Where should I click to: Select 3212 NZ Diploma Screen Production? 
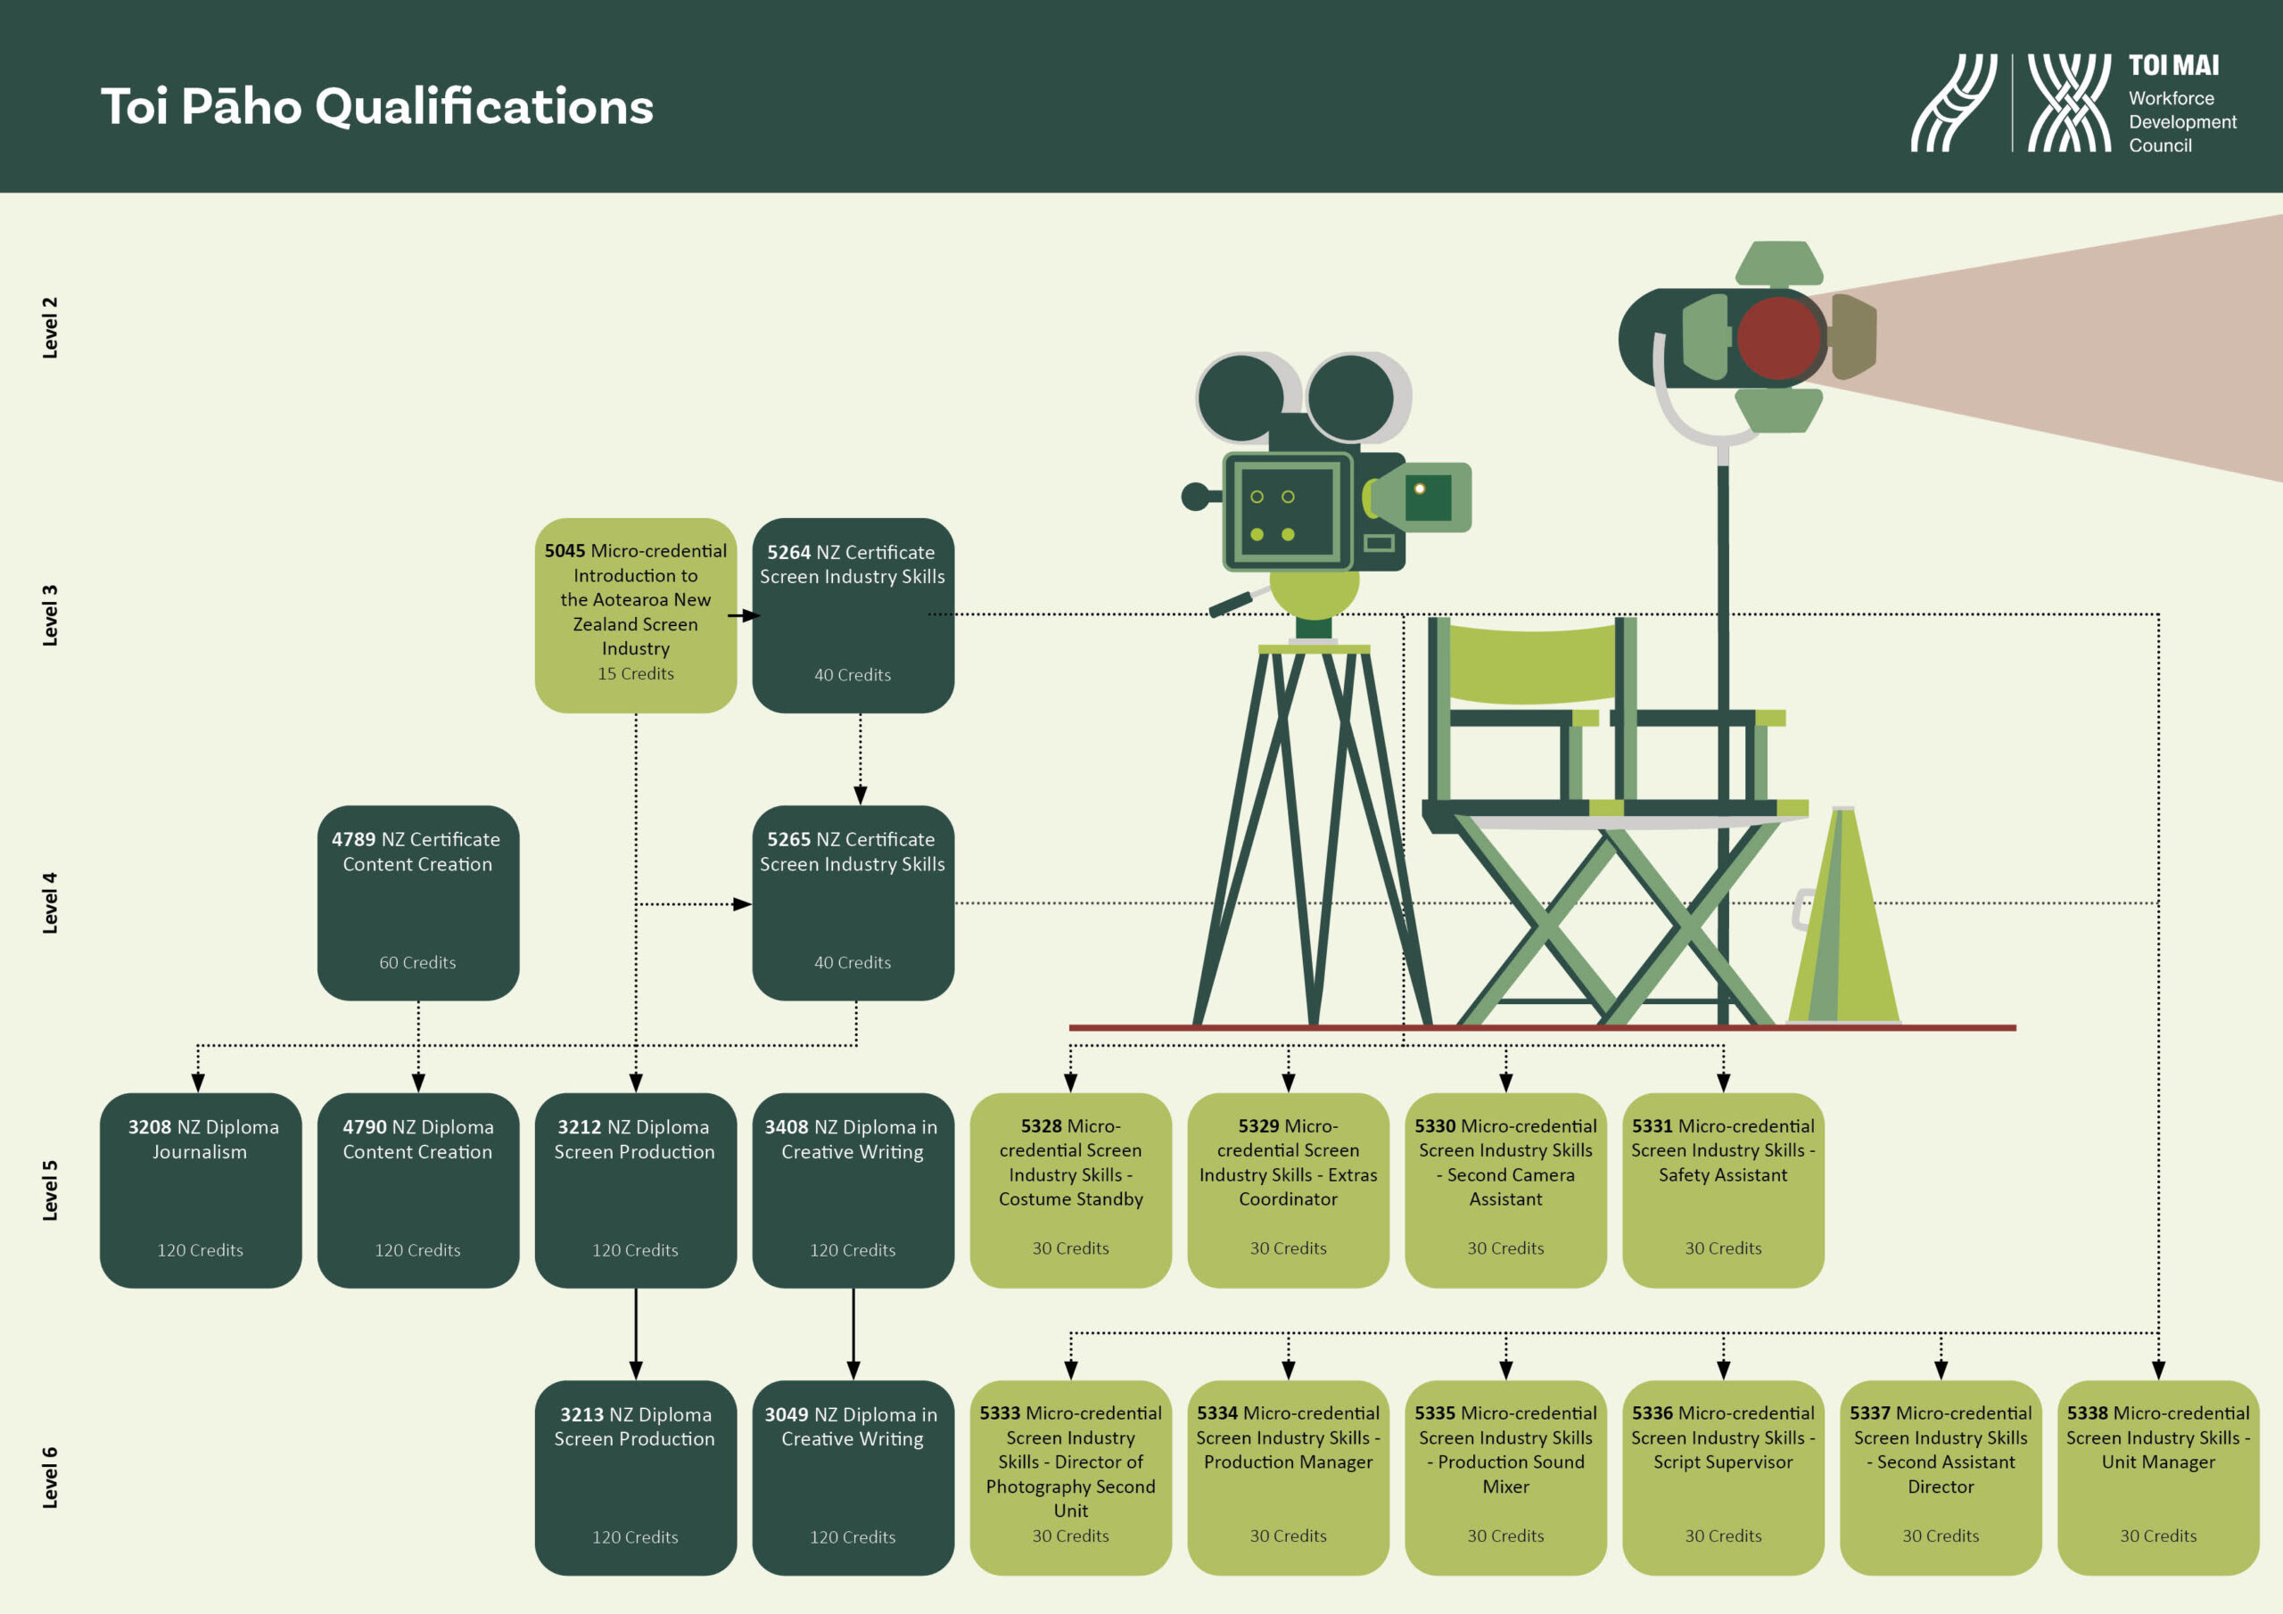pos(635,1190)
